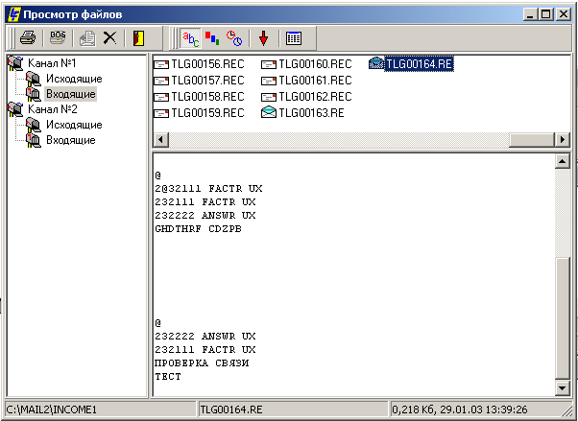Click the 'ТЕСТ' line in viewer
Viewport: 578px width, 421px height.
[x=168, y=377]
